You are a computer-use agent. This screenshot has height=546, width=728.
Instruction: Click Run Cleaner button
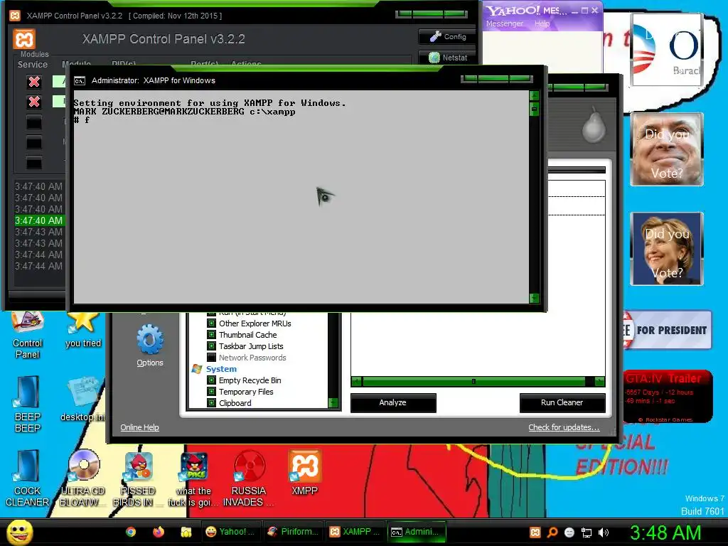point(562,402)
